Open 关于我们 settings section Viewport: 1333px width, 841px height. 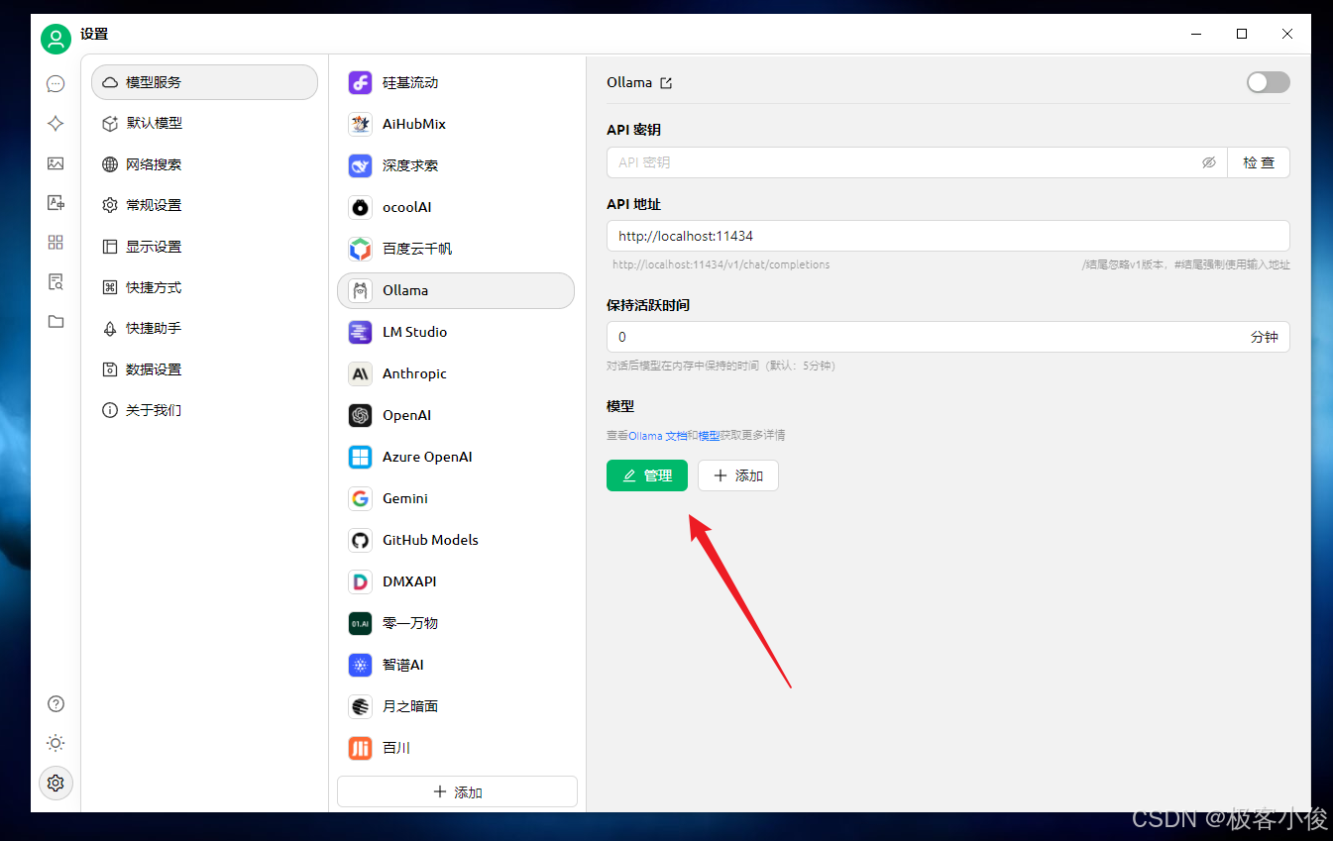(x=204, y=410)
